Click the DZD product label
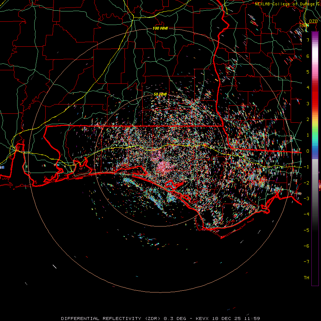Viewport: 321px width, 321px height. pyautogui.click(x=313, y=21)
